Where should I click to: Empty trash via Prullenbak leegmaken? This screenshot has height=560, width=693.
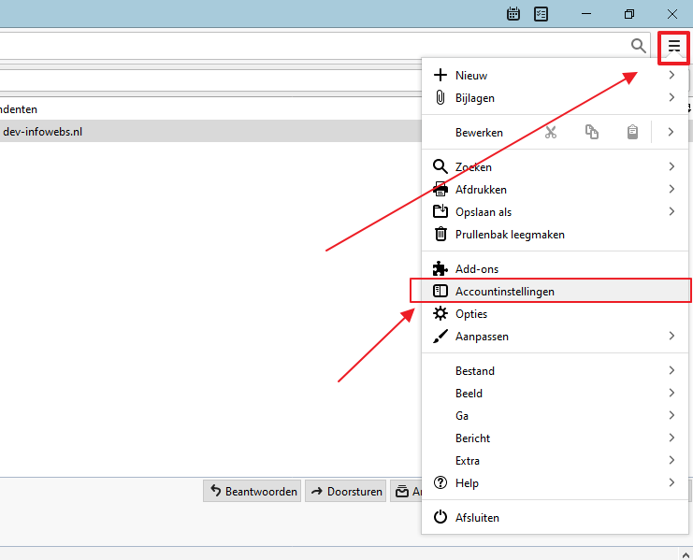(x=510, y=235)
